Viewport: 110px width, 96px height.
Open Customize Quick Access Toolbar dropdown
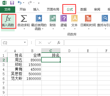point(39,3)
